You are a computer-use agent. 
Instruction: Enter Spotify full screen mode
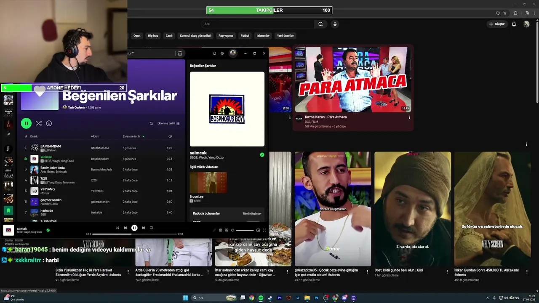[264, 230]
